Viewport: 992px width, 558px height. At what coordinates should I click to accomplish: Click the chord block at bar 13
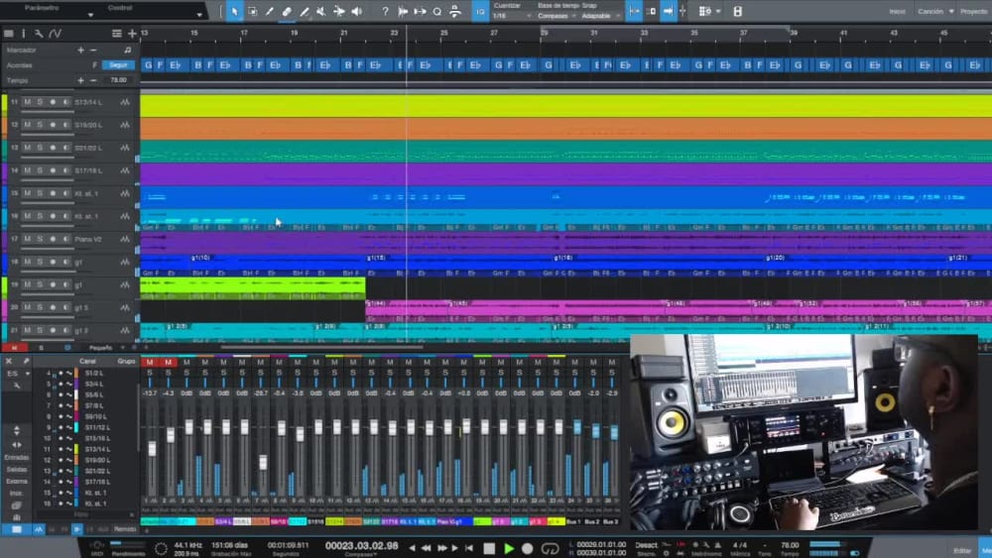coord(148,65)
